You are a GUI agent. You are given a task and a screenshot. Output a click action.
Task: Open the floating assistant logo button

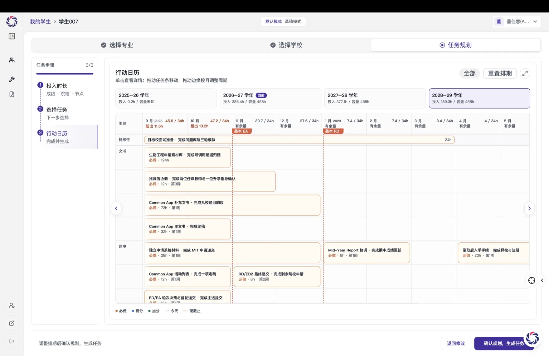532,338
